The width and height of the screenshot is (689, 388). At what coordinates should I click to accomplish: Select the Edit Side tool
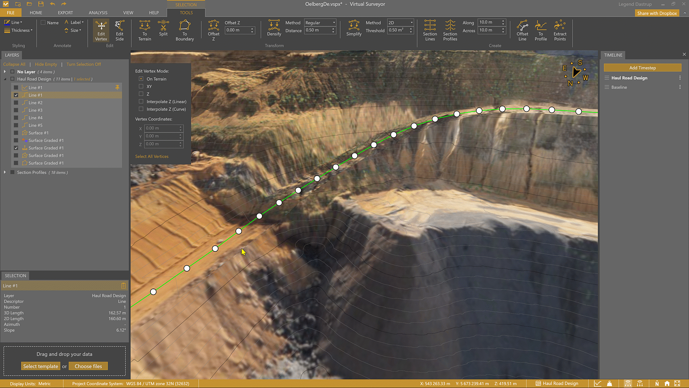point(119,30)
